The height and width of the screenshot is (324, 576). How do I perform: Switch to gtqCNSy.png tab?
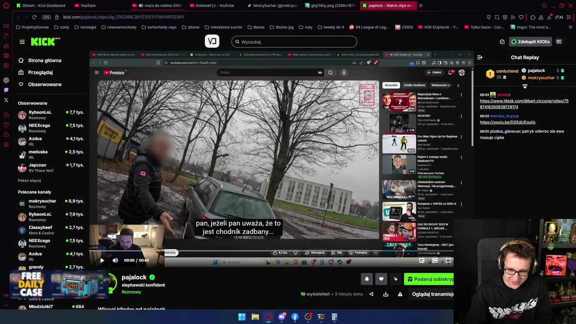[x=330, y=5]
